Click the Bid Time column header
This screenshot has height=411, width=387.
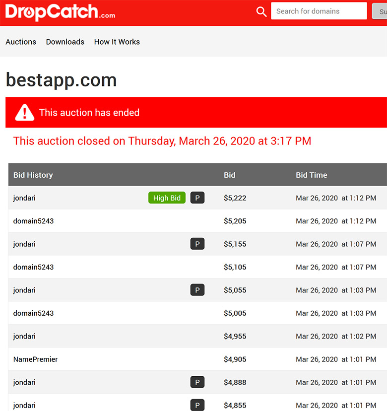tap(312, 175)
